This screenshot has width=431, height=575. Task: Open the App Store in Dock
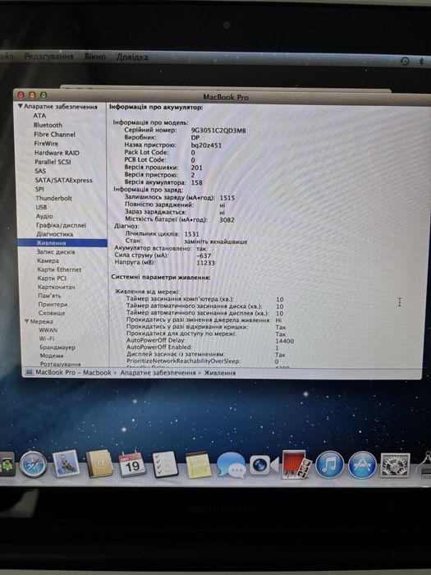click(x=362, y=465)
